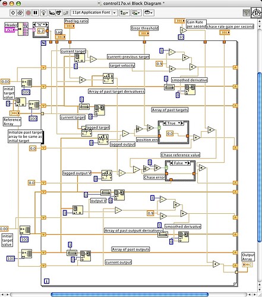The width and height of the screenshot is (262, 297).
Task: Click the Context Help question mark button
Action: [246, 13]
